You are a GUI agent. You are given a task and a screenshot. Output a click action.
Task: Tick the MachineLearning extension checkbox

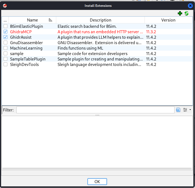(x=5, y=48)
